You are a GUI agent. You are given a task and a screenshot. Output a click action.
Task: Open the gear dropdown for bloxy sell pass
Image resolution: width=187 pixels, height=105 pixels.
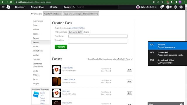coord(129,93)
